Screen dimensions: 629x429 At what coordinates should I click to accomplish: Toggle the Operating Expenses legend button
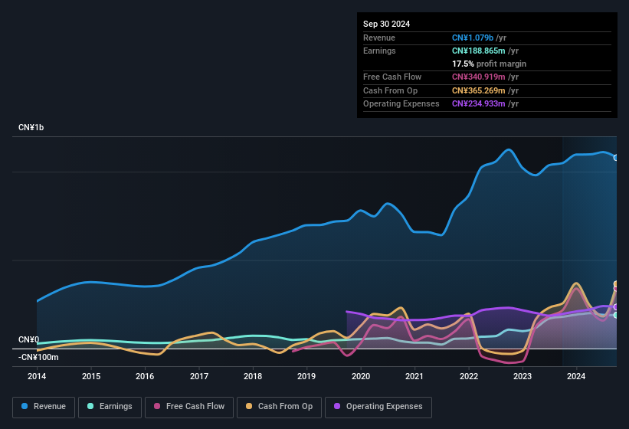click(x=378, y=407)
